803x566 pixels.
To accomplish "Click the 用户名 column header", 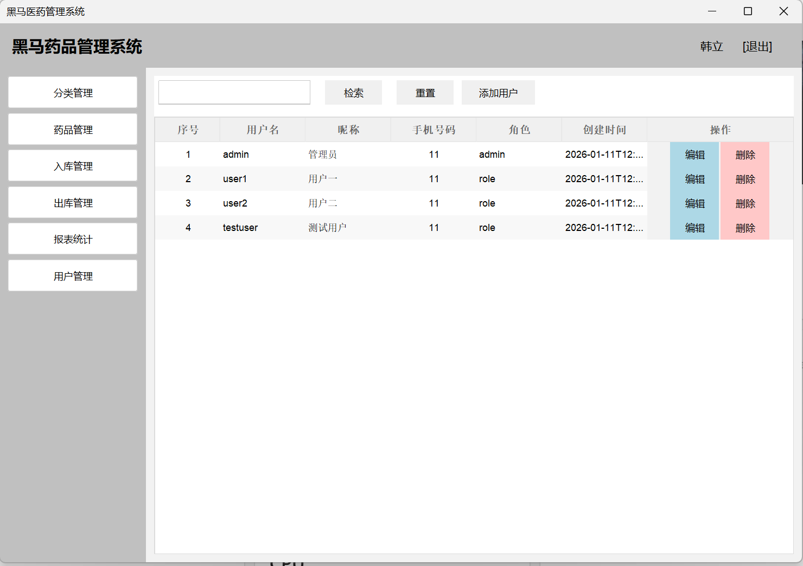I will tap(263, 130).
